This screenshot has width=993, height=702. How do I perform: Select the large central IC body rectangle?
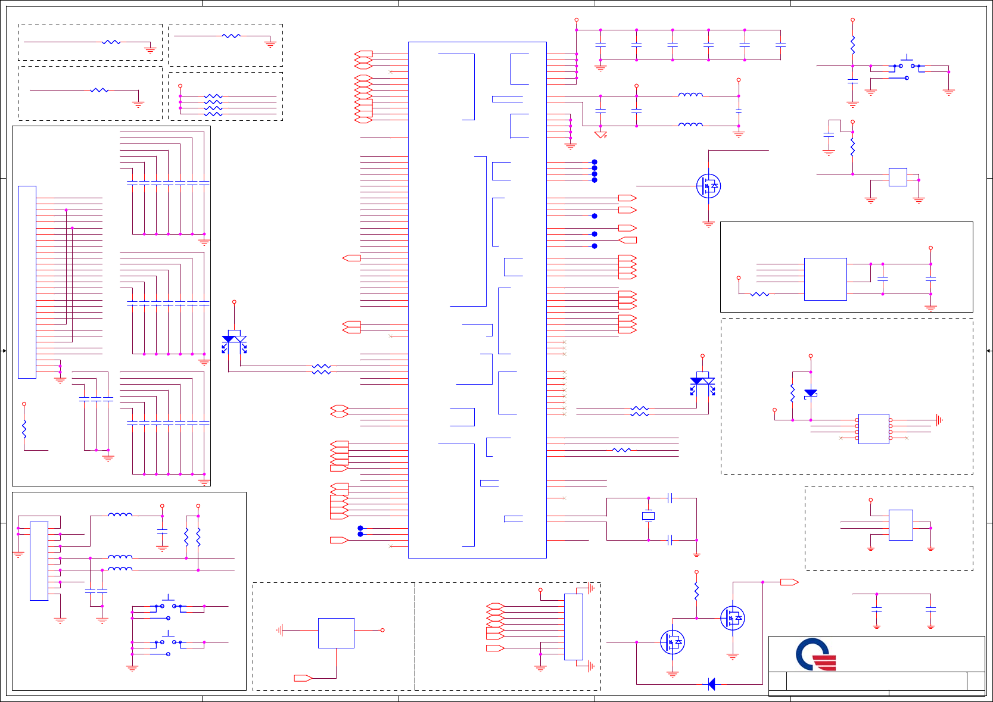[477, 300]
